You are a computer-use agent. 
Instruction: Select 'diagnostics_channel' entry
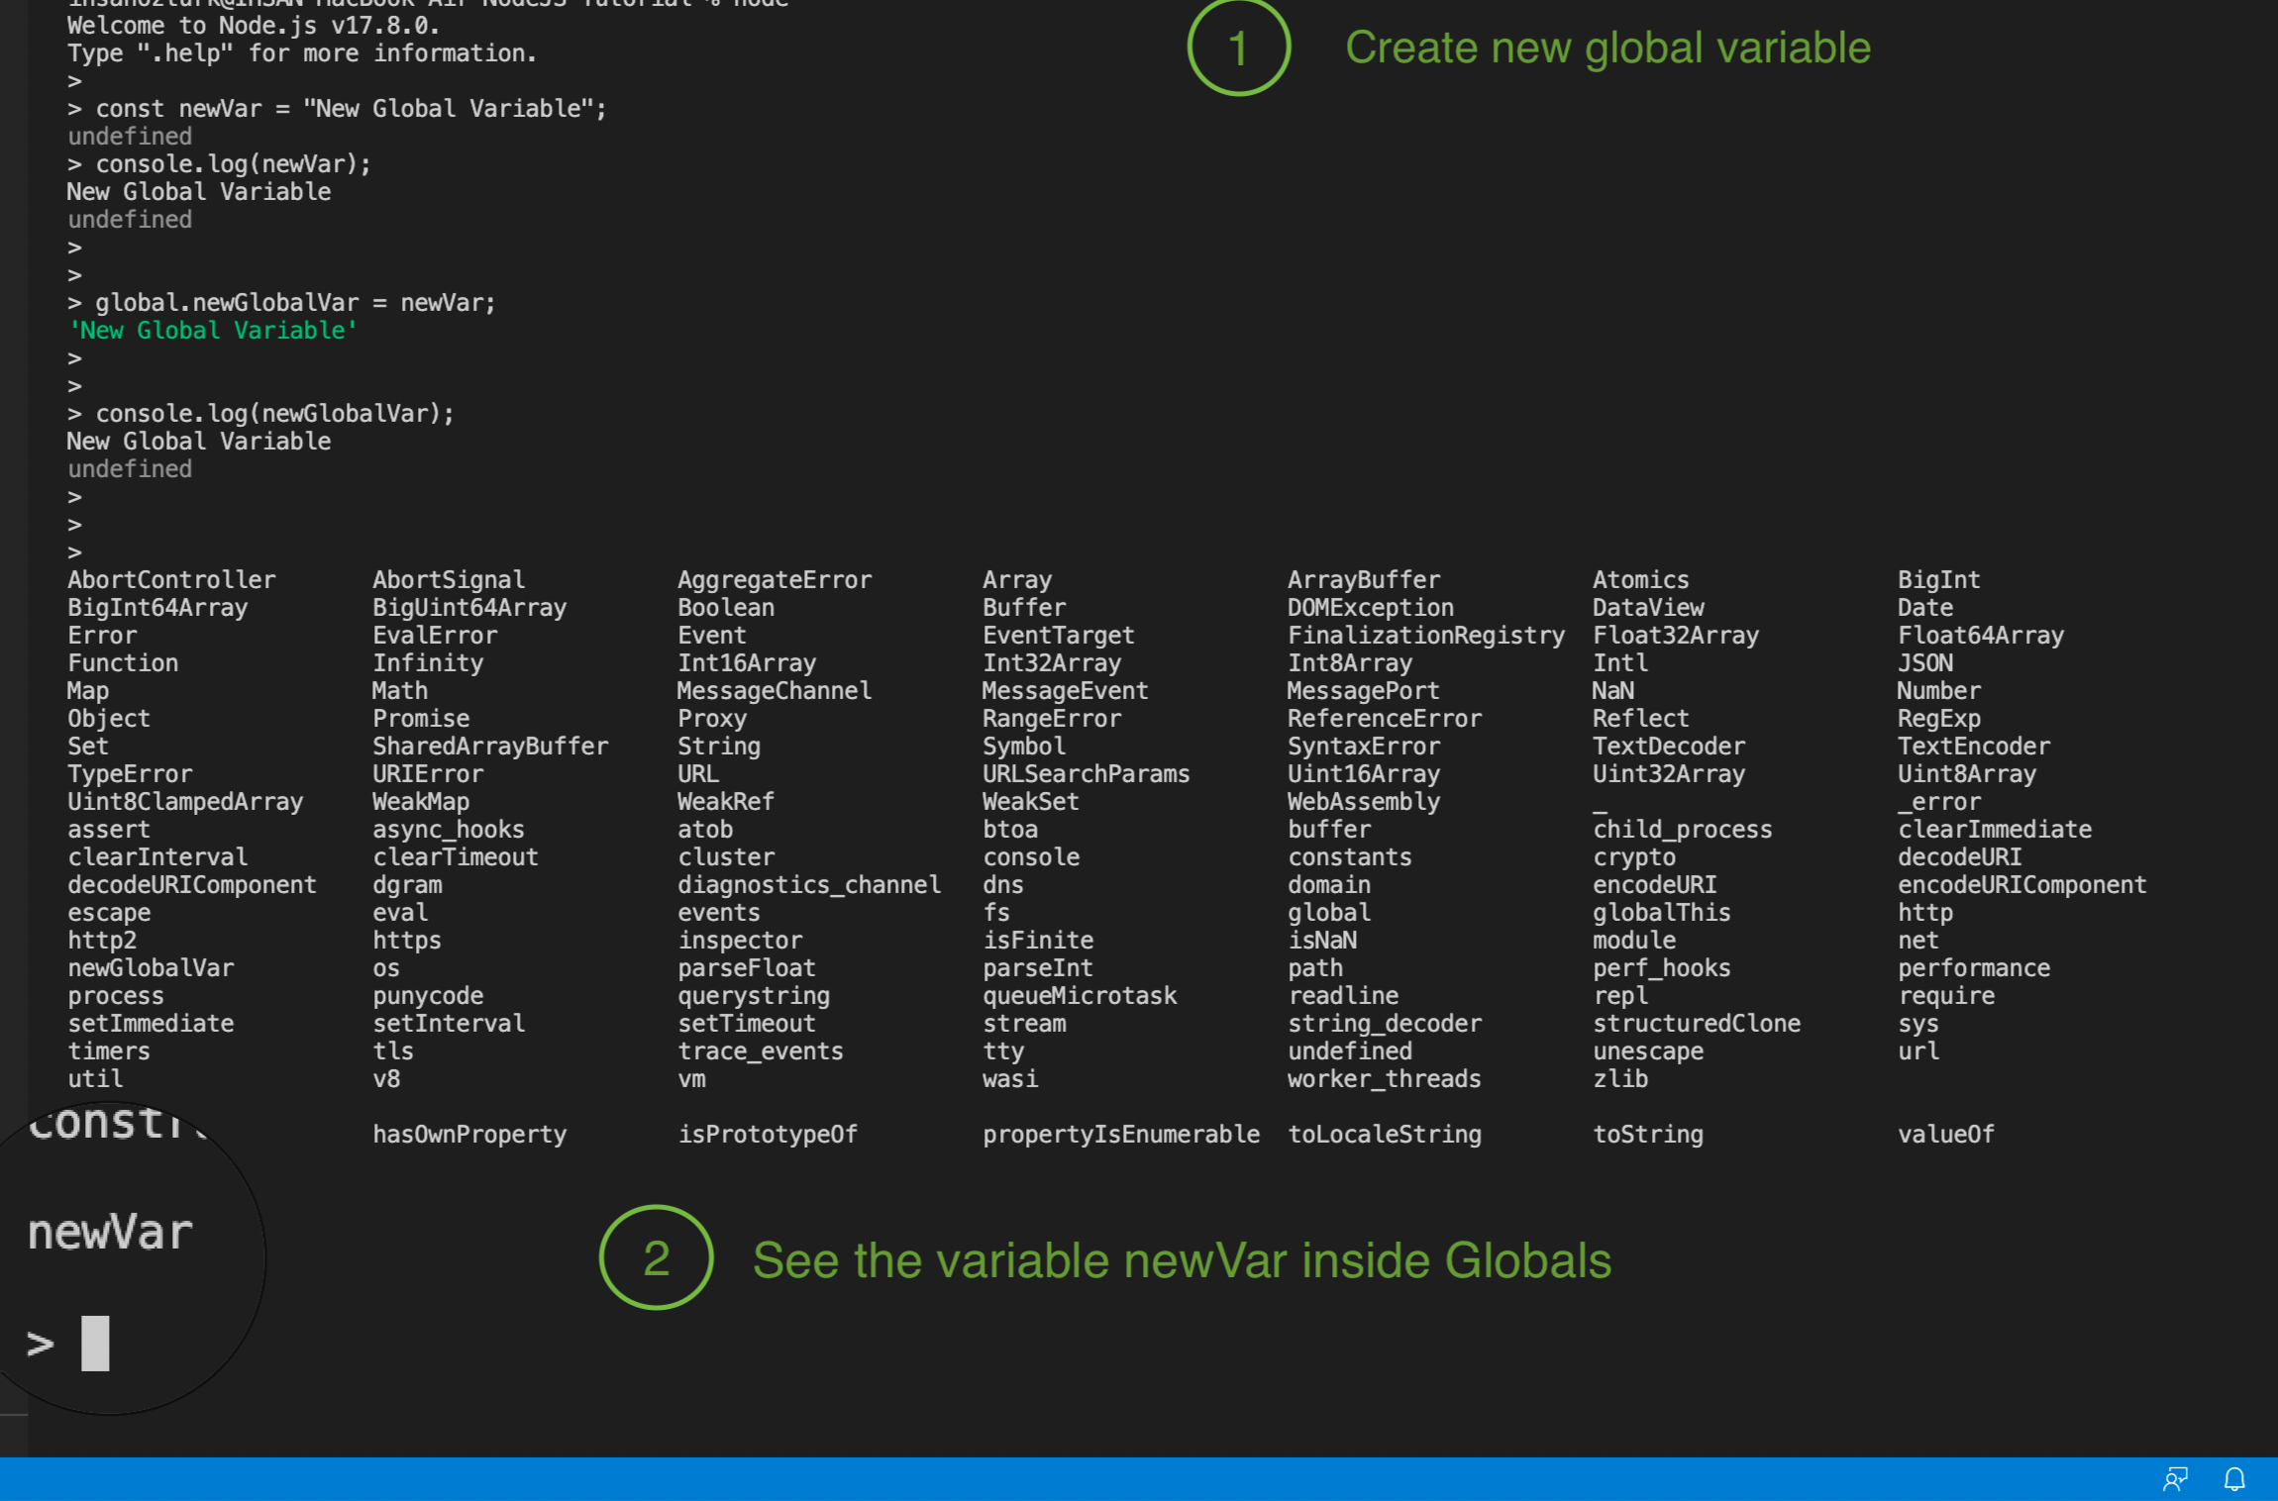click(x=809, y=885)
